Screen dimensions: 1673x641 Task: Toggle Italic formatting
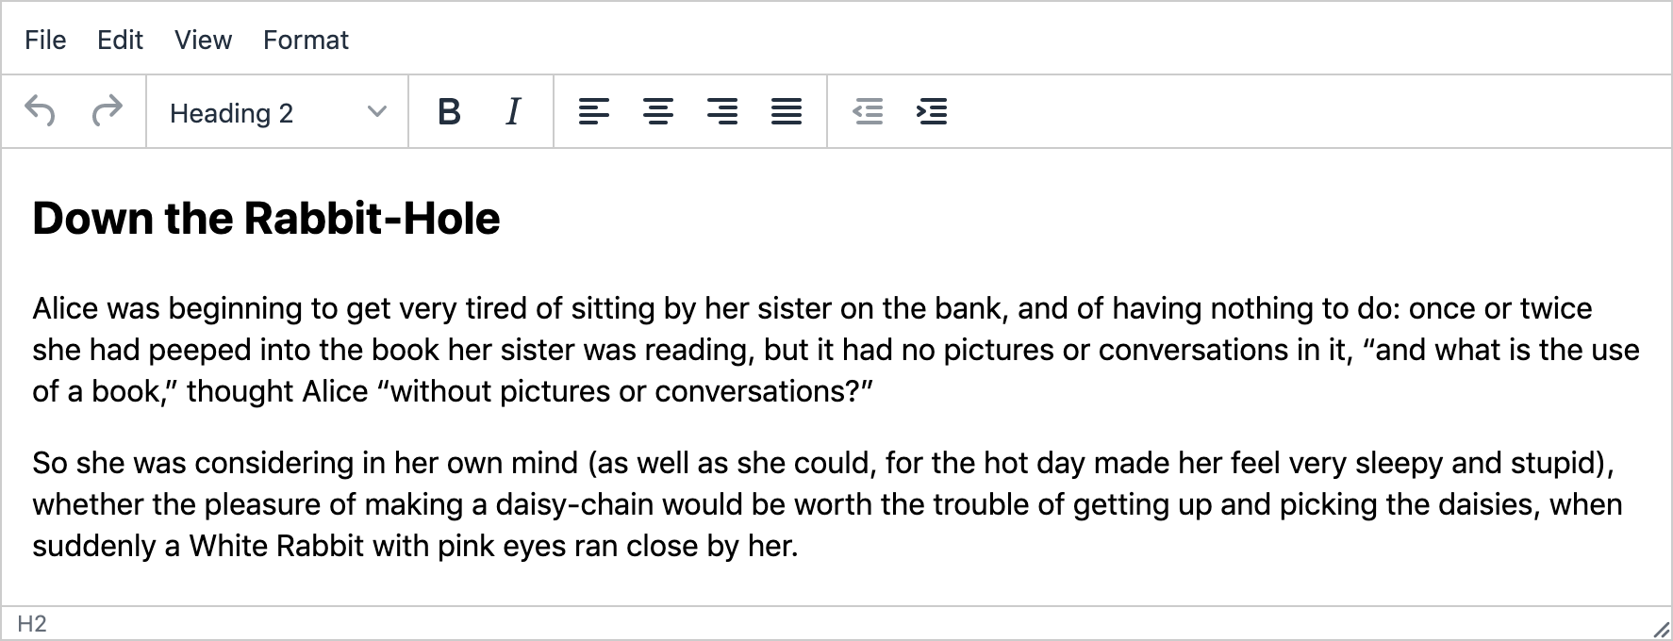513,111
